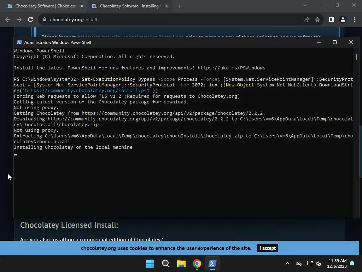Click Set-ExecutionPolicy command text
Image resolution: width=362 pixels, height=272 pixels.
[x=108, y=79]
